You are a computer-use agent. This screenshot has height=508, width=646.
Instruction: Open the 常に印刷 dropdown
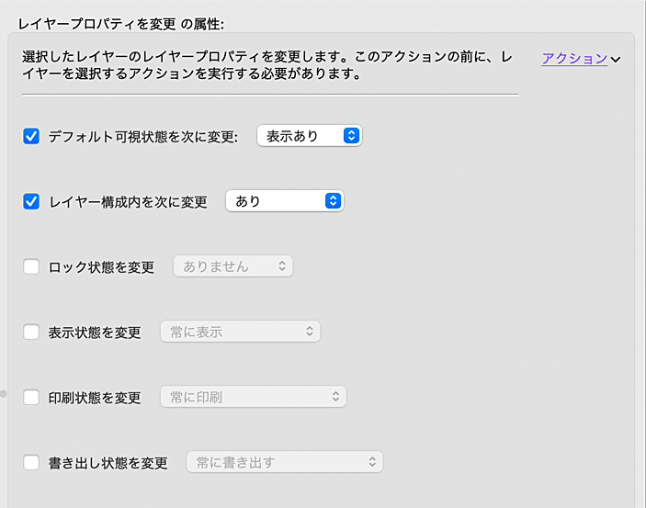coord(253,397)
